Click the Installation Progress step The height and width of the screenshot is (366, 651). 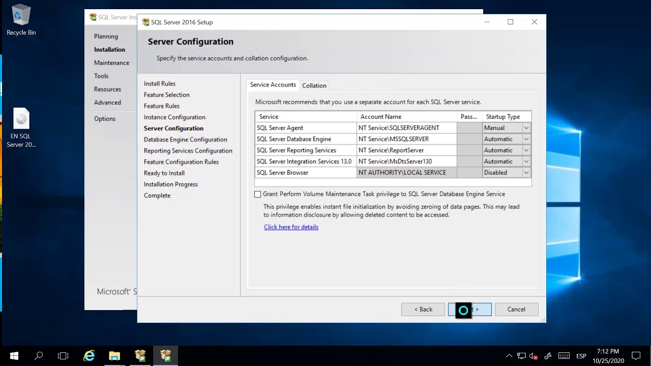pyautogui.click(x=170, y=185)
